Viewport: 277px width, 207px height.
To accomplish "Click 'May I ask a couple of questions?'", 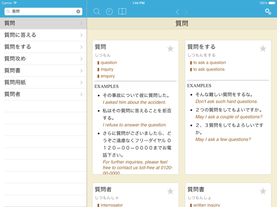I will click(229, 117).
